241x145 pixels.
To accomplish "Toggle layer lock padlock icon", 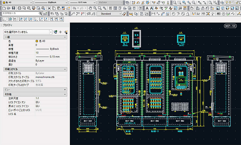I will pos(237,2).
